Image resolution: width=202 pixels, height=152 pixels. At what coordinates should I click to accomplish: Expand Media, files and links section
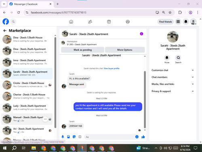pyautogui.click(x=173, y=84)
